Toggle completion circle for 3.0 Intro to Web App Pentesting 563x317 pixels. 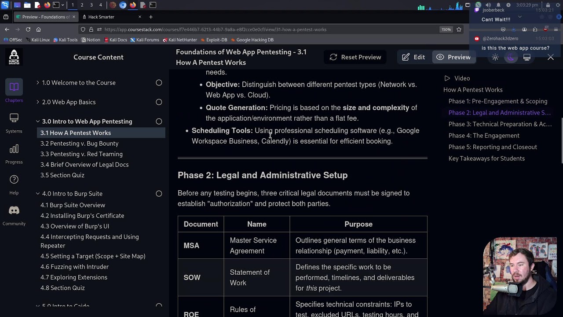pos(159,122)
